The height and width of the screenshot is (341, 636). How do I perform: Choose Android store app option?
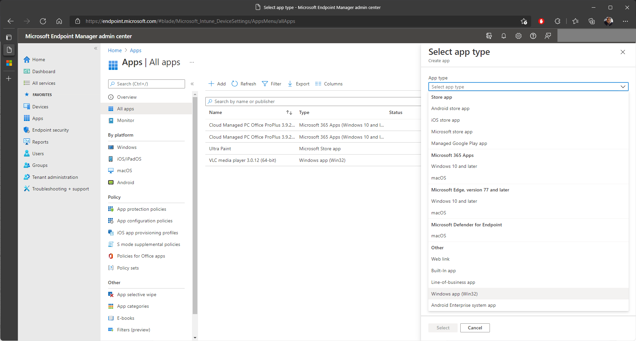[x=528, y=109]
